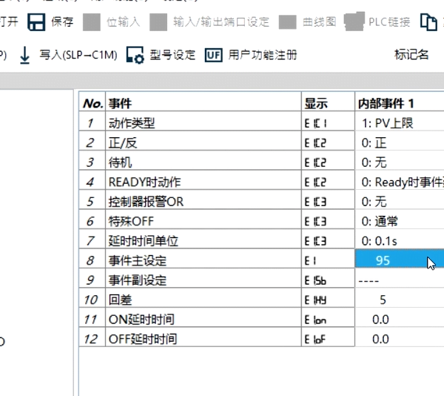Click the 标记名 label in toolbar
The image size is (444, 396).
pyautogui.click(x=412, y=55)
